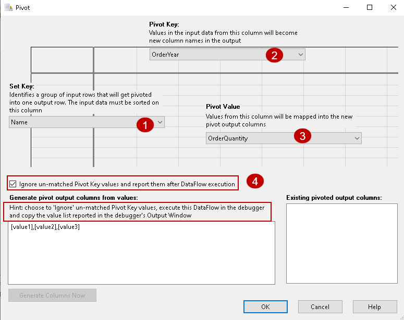Image resolution: width=404 pixels, height=320 pixels.
Task: Click the Generate Columns Now button
Action: [x=52, y=296]
